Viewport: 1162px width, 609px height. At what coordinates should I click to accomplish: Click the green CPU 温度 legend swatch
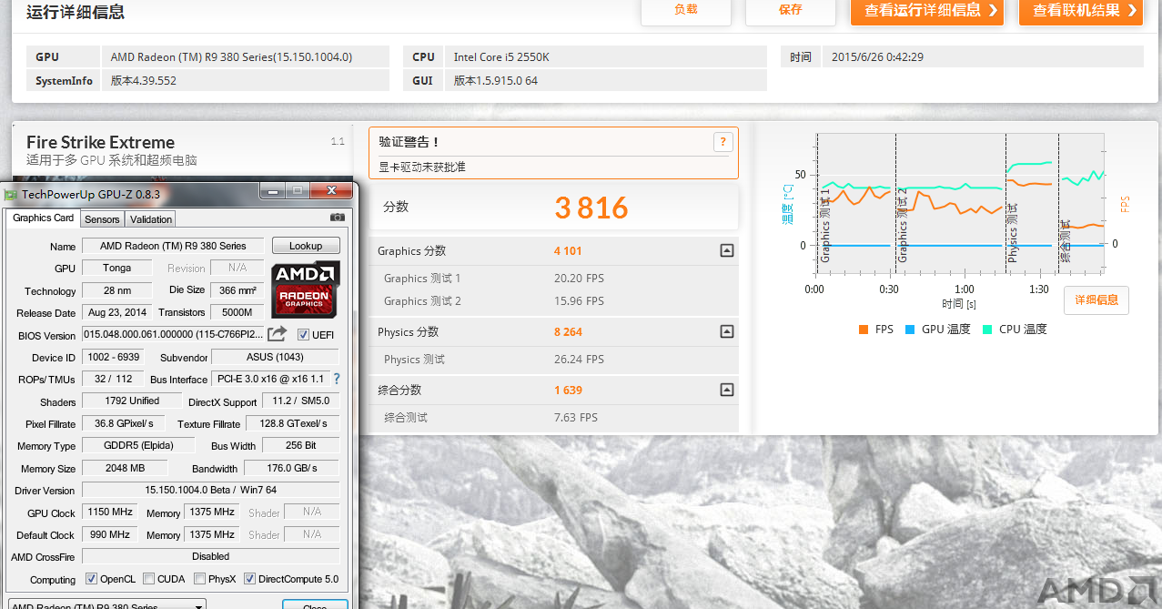click(987, 330)
